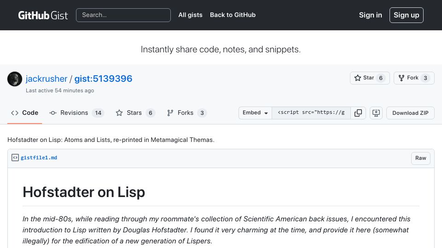
Task: Open jackrusher's avatar image
Action: click(x=15, y=79)
